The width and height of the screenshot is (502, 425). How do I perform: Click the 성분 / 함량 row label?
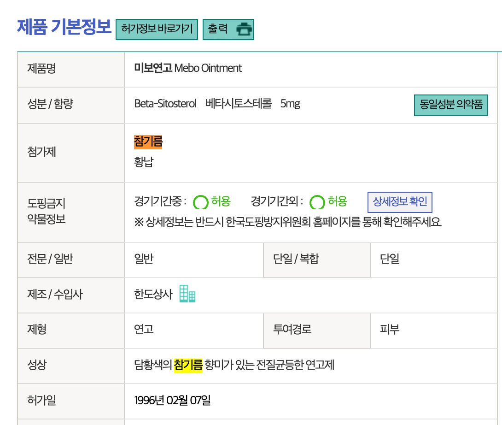(50, 104)
